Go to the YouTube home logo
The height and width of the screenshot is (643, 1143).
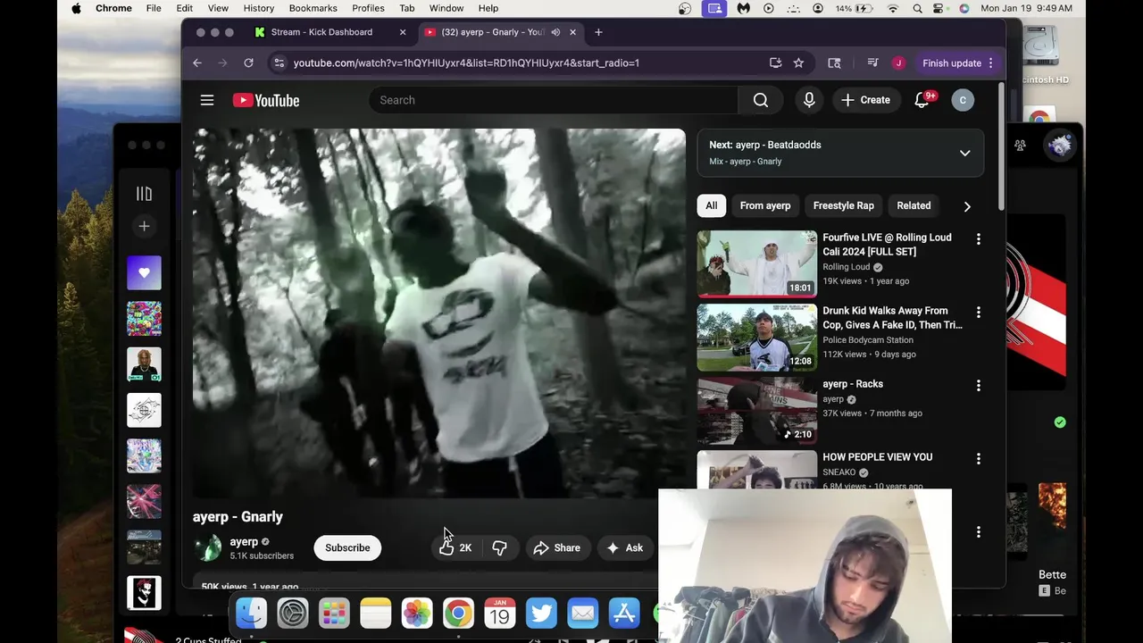tap(266, 100)
